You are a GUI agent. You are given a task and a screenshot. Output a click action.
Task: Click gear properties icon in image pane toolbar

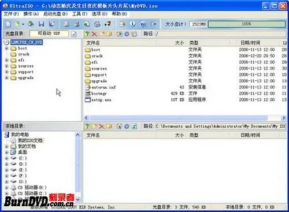[127, 34]
